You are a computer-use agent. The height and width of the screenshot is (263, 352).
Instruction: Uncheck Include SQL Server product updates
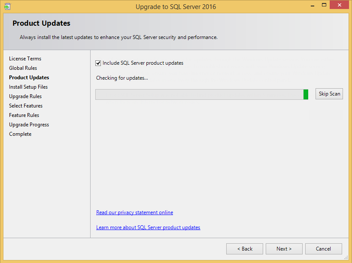[x=98, y=63]
